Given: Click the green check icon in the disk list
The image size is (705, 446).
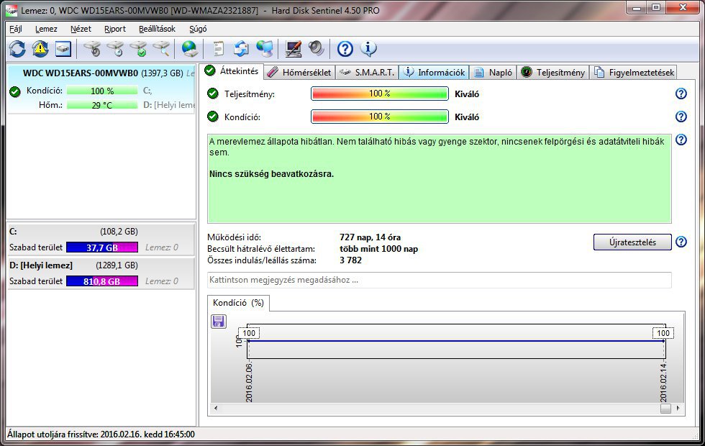Looking at the screenshot, I should (15, 91).
